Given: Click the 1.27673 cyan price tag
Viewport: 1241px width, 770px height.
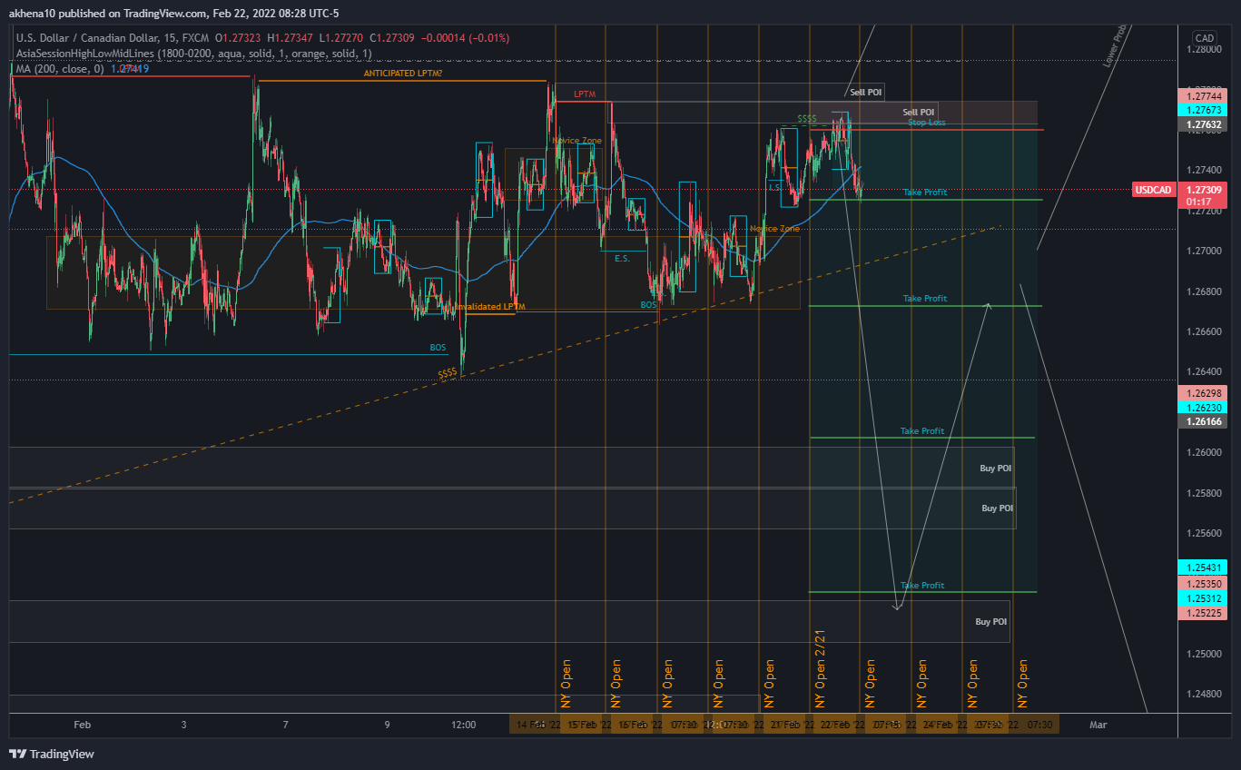Looking at the screenshot, I should coord(1202,110).
